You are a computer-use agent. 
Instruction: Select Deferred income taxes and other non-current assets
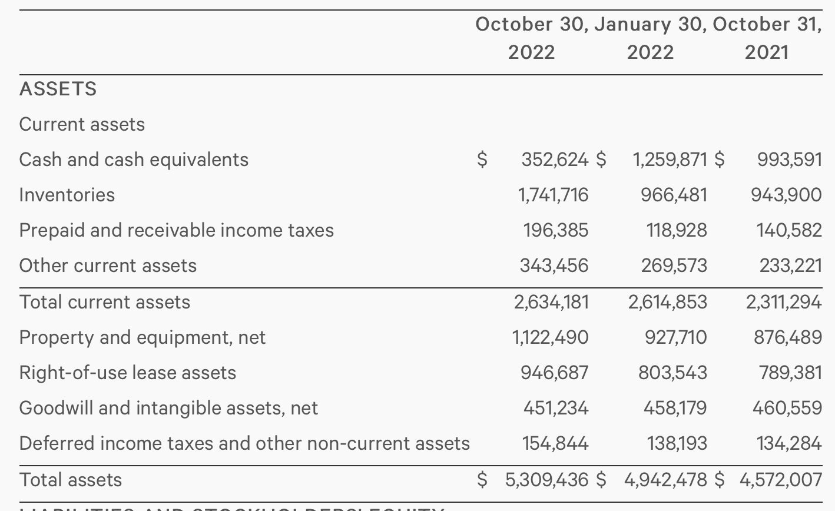(x=244, y=443)
